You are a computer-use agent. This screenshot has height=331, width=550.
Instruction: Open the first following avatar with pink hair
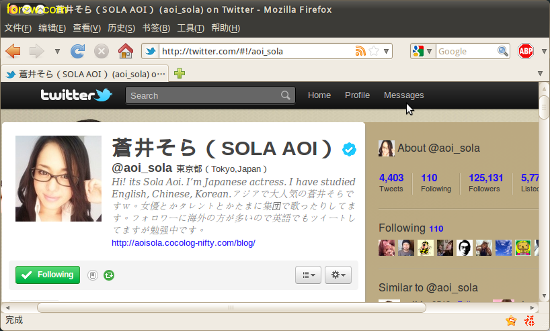[x=387, y=248]
